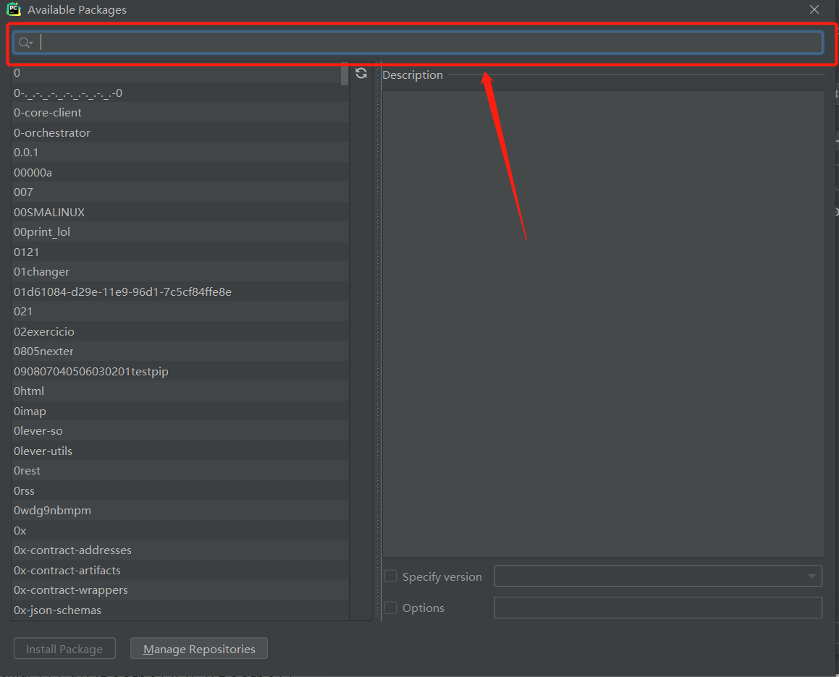
Task: Select the 0-core-client package
Action: pos(180,112)
